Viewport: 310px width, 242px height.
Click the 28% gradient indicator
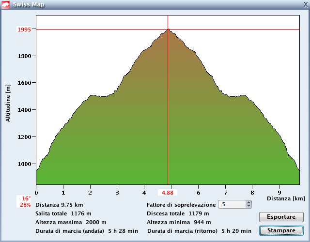click(x=26, y=205)
